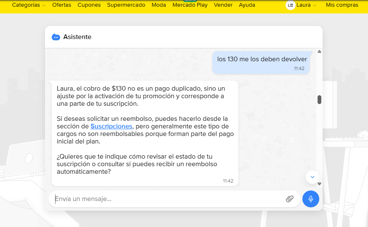Viewport: 368px width, 227px height.
Task: Open the Supermercado section
Action: pyautogui.click(x=126, y=5)
